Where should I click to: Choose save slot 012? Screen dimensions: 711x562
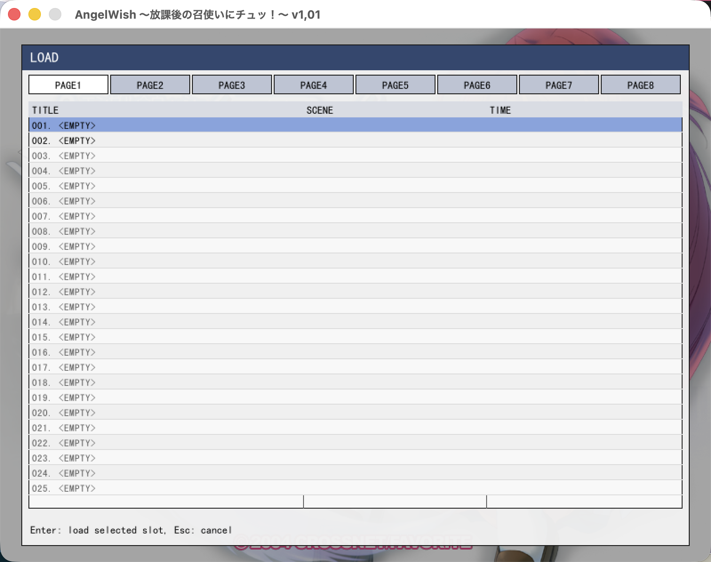(x=355, y=291)
